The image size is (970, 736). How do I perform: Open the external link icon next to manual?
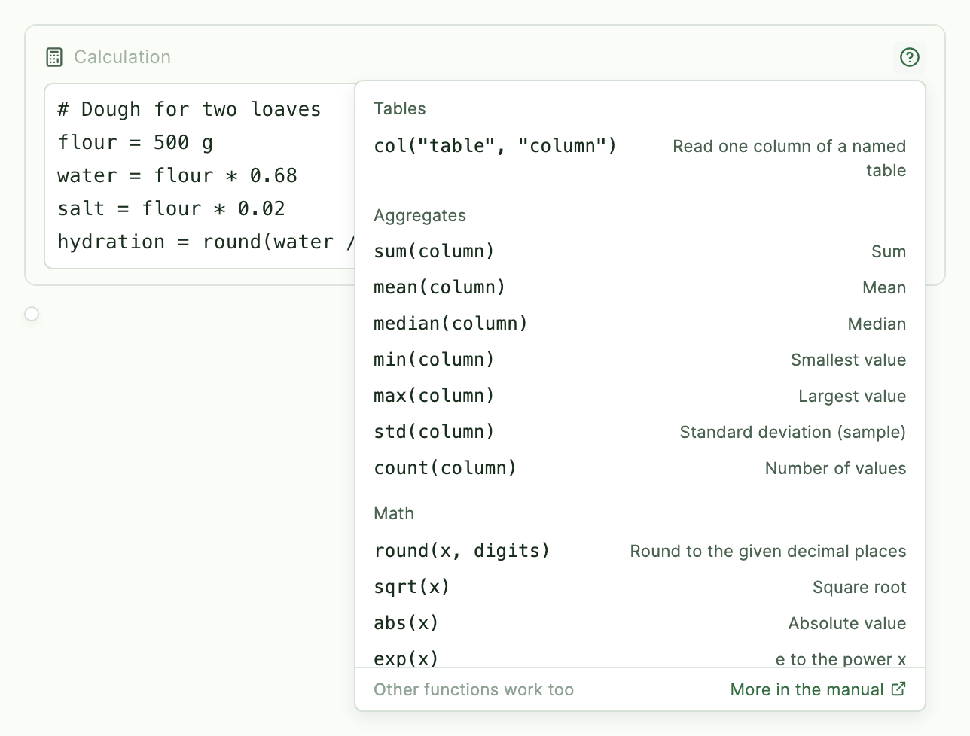coord(898,689)
